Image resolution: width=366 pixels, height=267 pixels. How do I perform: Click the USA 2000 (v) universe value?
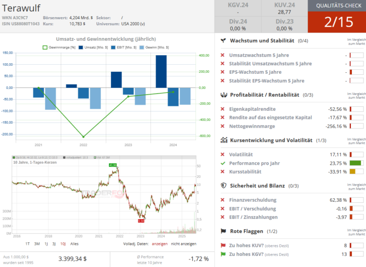pos(133,24)
